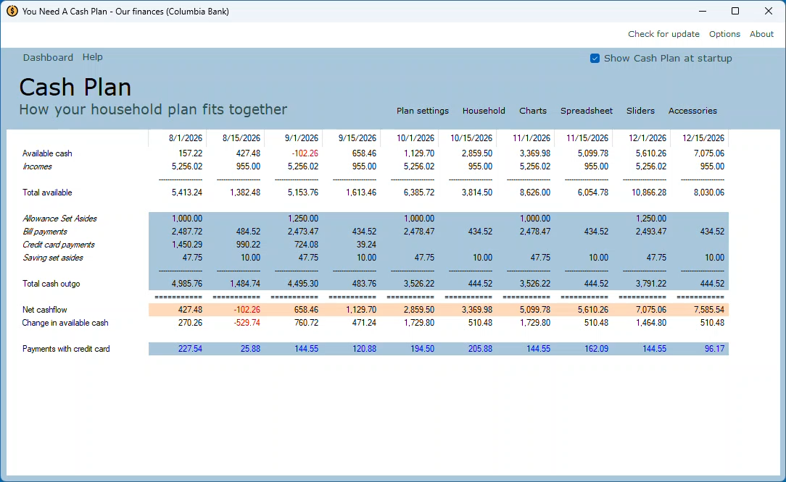
Task: Click the Allowance Set Asides row label
Action: click(x=59, y=219)
